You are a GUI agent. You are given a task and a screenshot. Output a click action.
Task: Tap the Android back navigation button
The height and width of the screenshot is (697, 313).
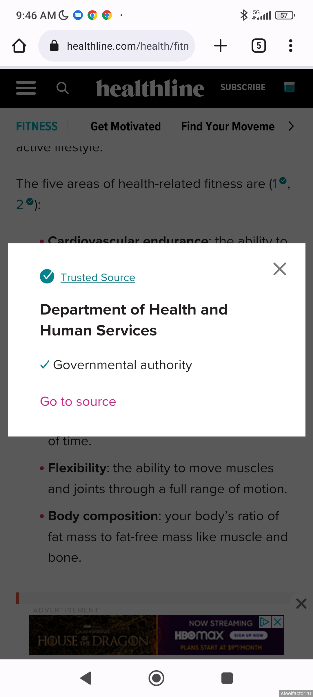tap(86, 678)
